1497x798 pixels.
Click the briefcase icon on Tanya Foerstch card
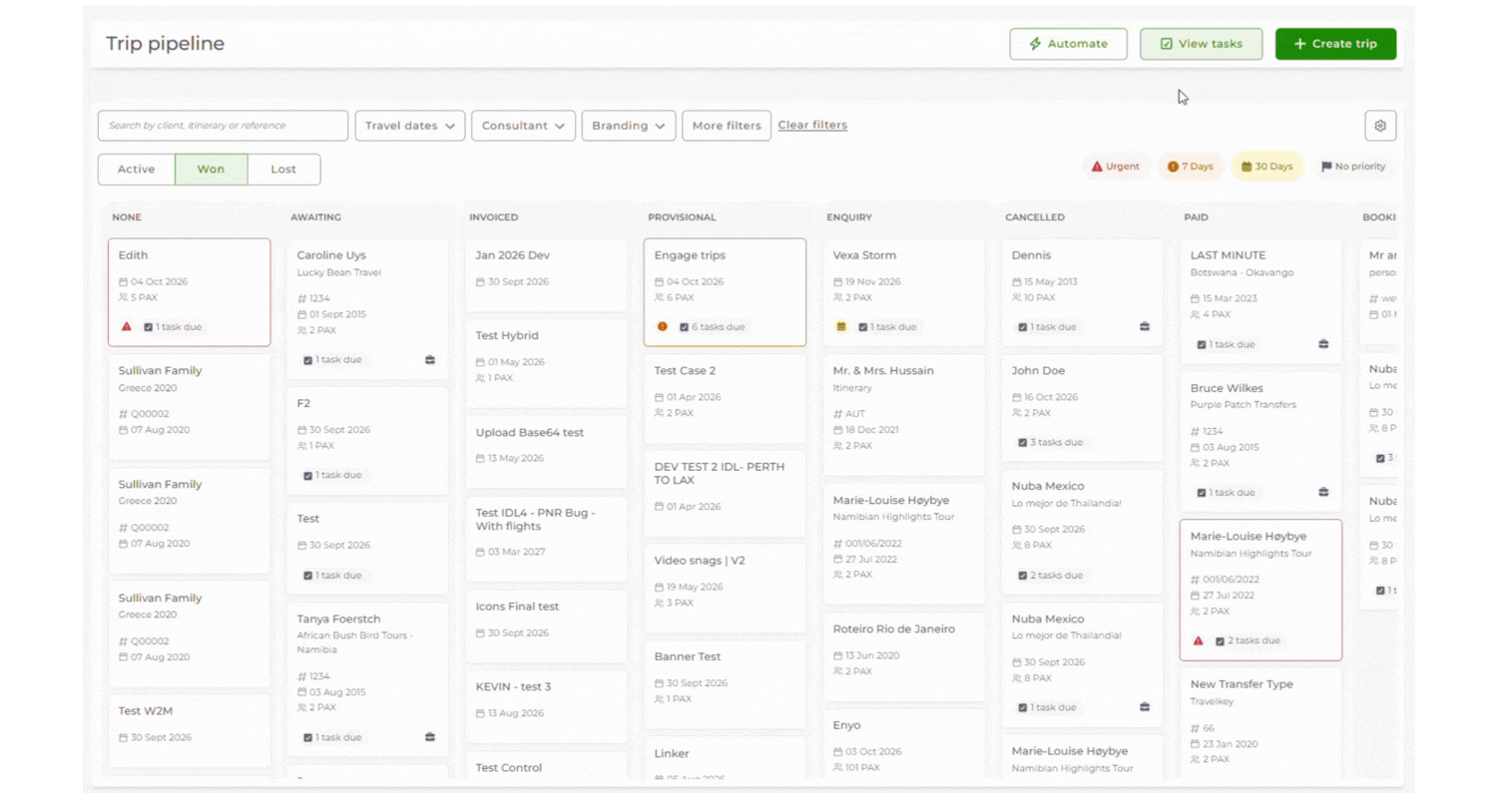(x=430, y=737)
